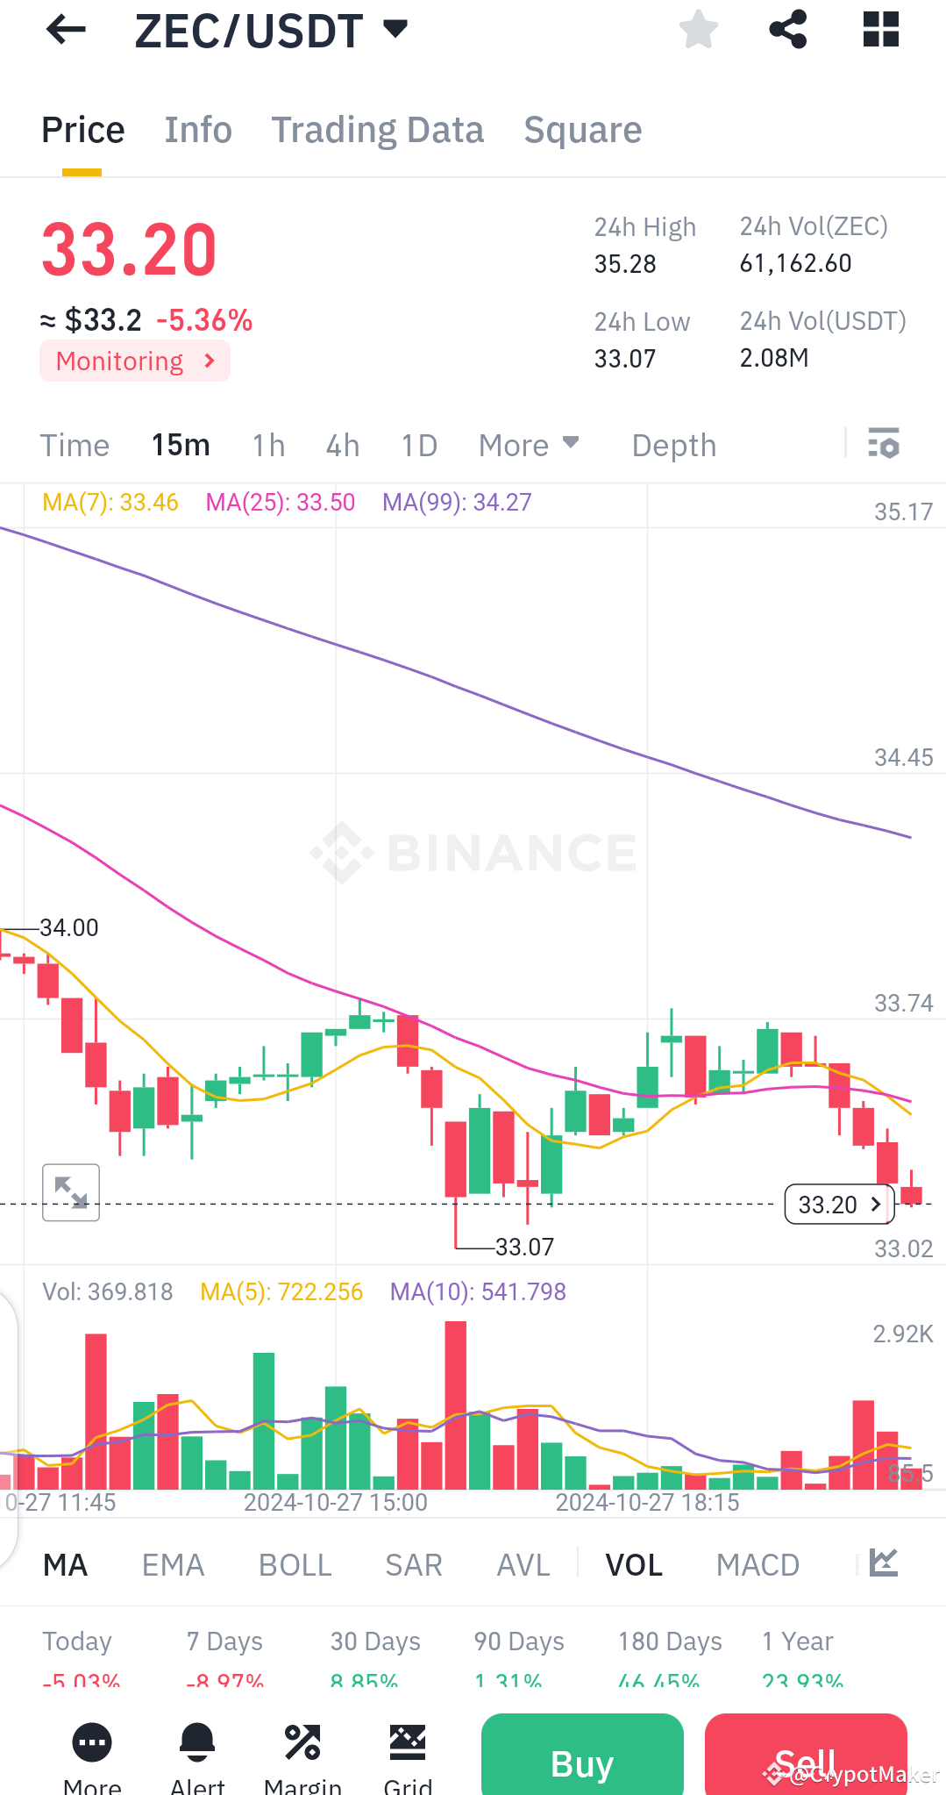The width and height of the screenshot is (946, 1795).
Task: Toggle the VOL indicator
Action: click(633, 1564)
